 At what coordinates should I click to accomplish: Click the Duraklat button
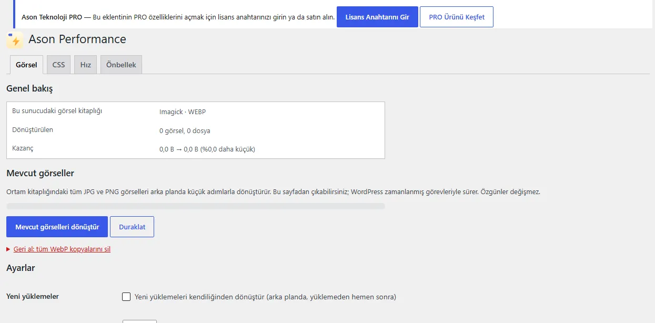click(x=132, y=227)
